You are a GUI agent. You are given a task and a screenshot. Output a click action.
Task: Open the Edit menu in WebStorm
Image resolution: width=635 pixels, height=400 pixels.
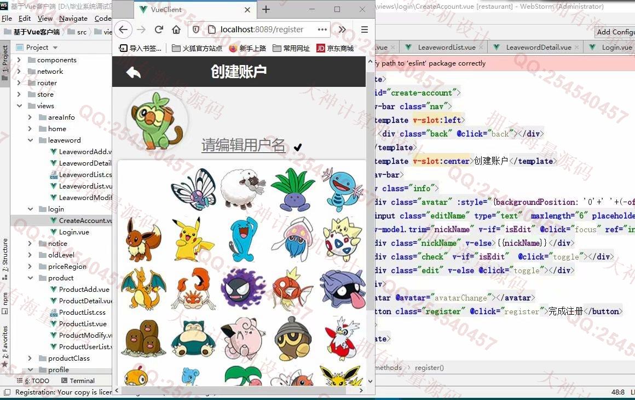(x=24, y=18)
